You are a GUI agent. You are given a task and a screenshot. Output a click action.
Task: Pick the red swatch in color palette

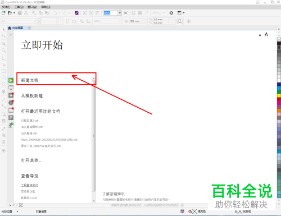tap(279, 99)
